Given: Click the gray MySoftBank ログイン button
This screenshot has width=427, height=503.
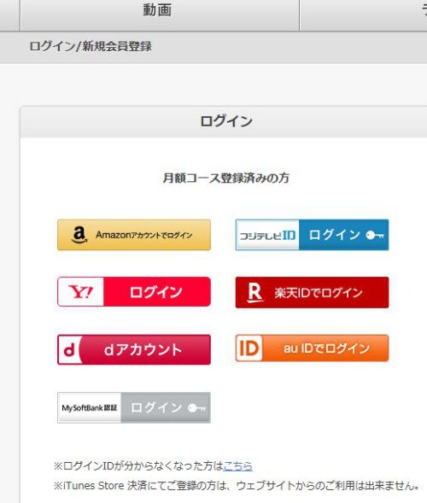Looking at the screenshot, I should [x=134, y=407].
